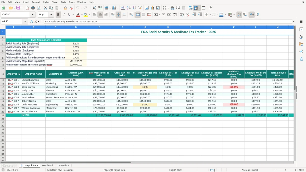Insert Chart using toolbar icon
Image resolution: width=306 pixels, height=172 pixels.
[x=152, y=8]
